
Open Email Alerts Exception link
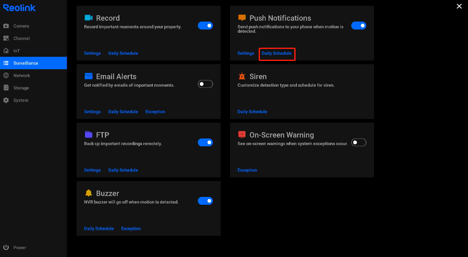[x=155, y=112]
